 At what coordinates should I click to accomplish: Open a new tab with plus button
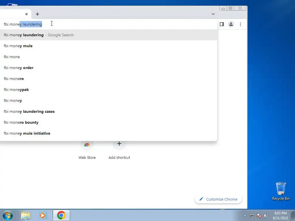[x=37, y=14]
